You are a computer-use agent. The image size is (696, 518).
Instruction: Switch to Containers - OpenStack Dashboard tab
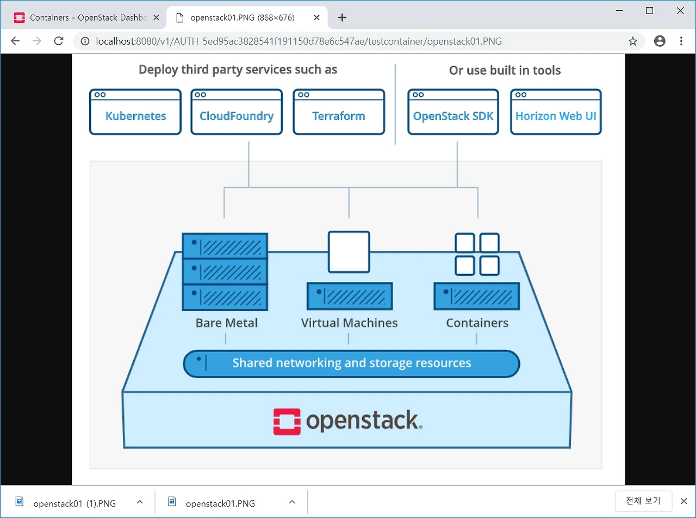tap(84, 17)
